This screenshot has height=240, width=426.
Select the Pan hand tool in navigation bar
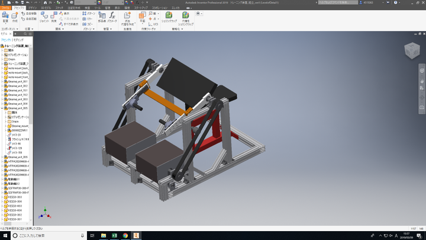(421, 78)
